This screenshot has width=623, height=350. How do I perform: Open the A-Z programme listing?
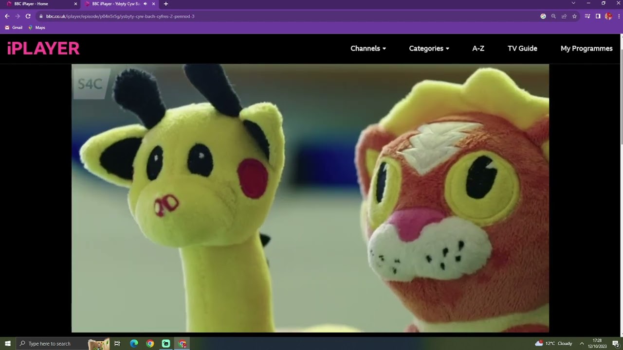pos(478,49)
